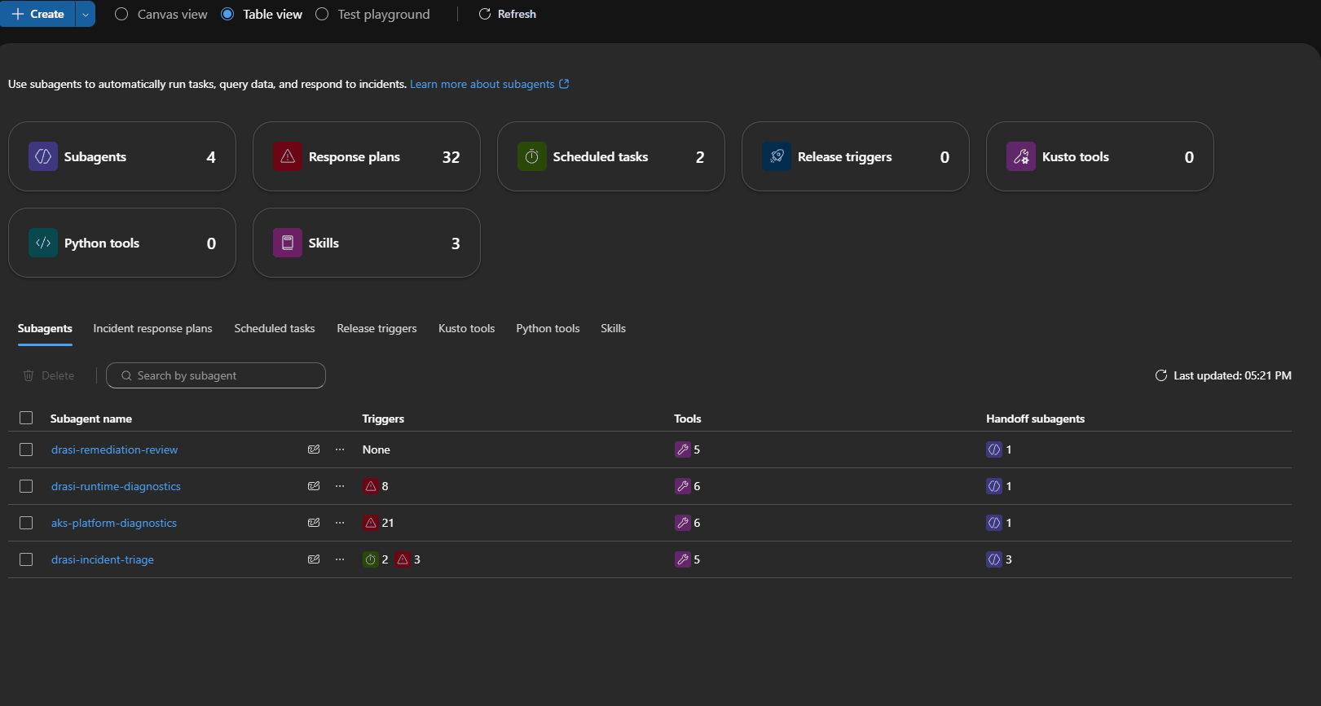Select the Table view radio button
The height and width of the screenshot is (706, 1321).
click(227, 14)
